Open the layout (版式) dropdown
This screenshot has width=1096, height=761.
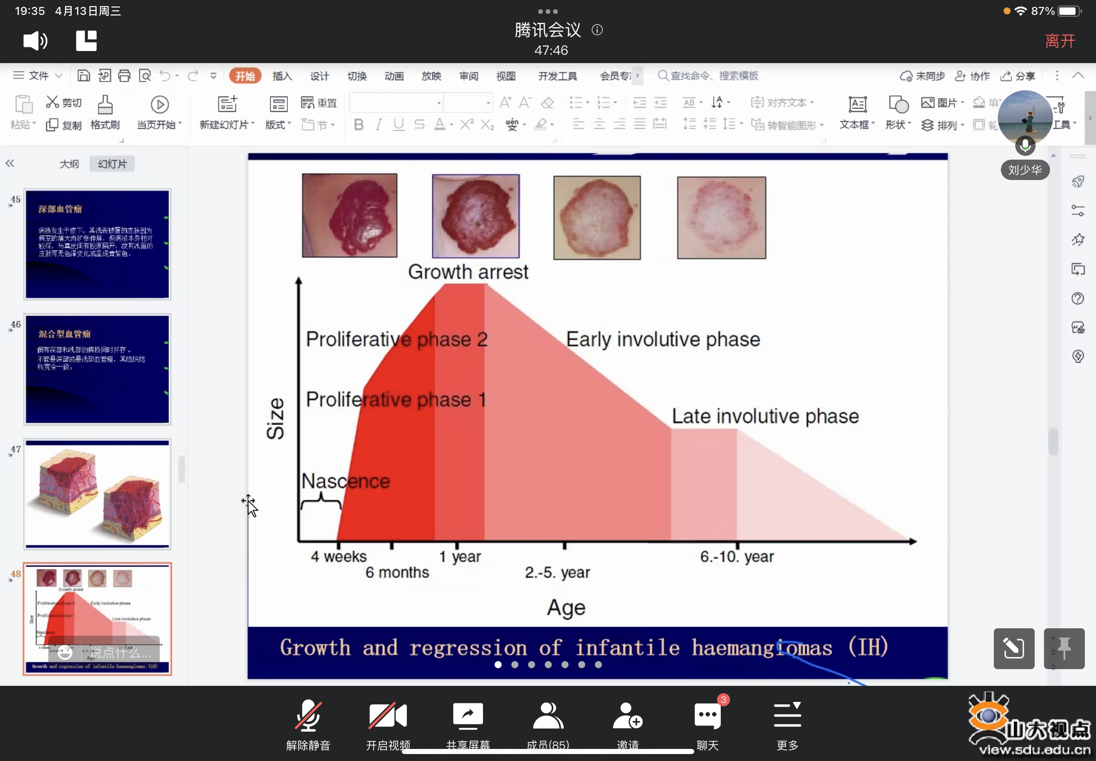(x=278, y=125)
